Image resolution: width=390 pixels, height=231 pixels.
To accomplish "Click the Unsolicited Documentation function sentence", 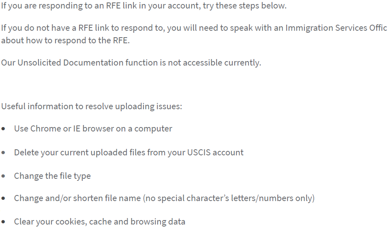I will (x=131, y=63).
